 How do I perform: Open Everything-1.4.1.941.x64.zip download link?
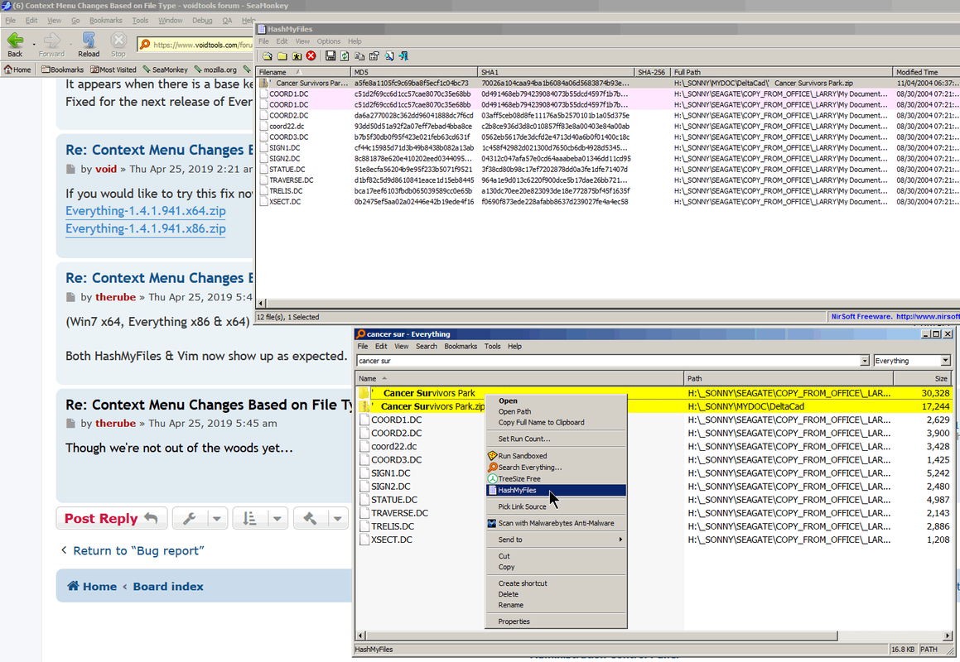pyautogui.click(x=146, y=211)
